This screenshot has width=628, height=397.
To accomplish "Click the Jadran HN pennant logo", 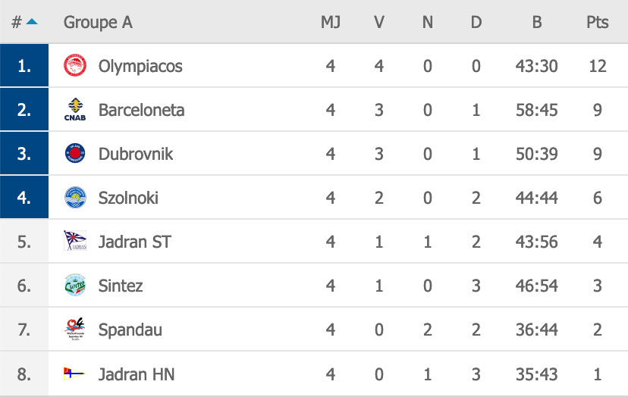I will (x=75, y=374).
